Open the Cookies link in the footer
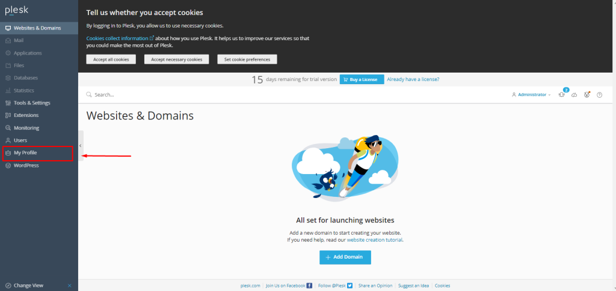This screenshot has height=291, width=616. point(442,286)
